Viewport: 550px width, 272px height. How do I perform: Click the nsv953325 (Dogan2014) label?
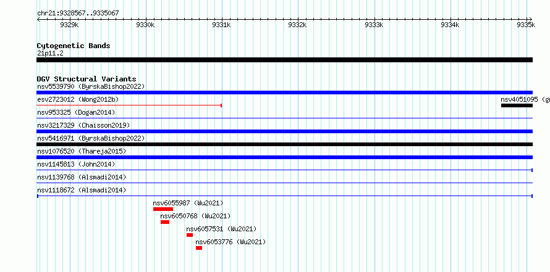pyautogui.click(x=76, y=112)
